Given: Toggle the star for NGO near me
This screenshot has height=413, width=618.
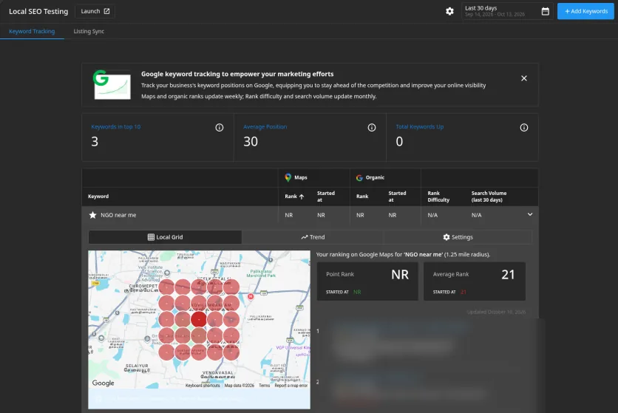Looking at the screenshot, I should point(92,215).
